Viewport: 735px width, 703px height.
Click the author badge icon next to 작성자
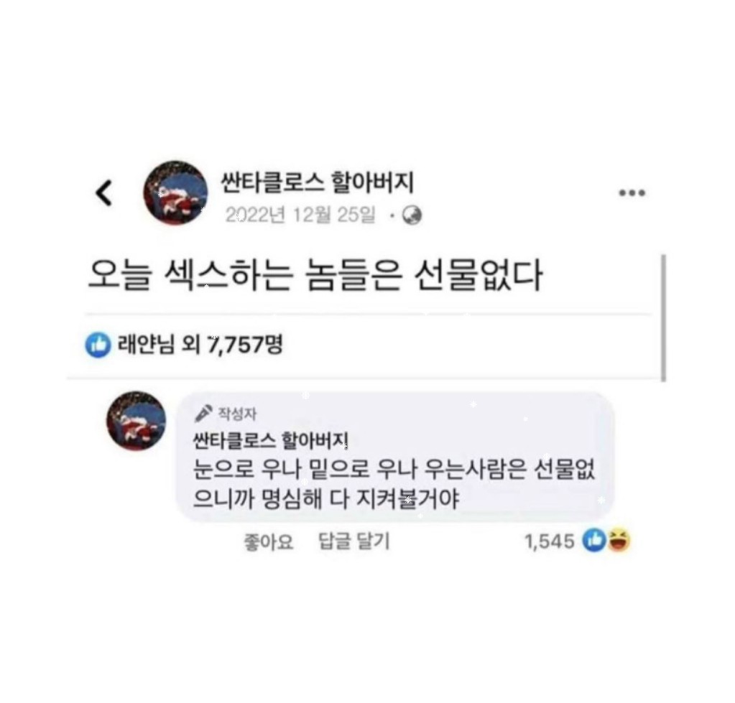click(x=204, y=413)
